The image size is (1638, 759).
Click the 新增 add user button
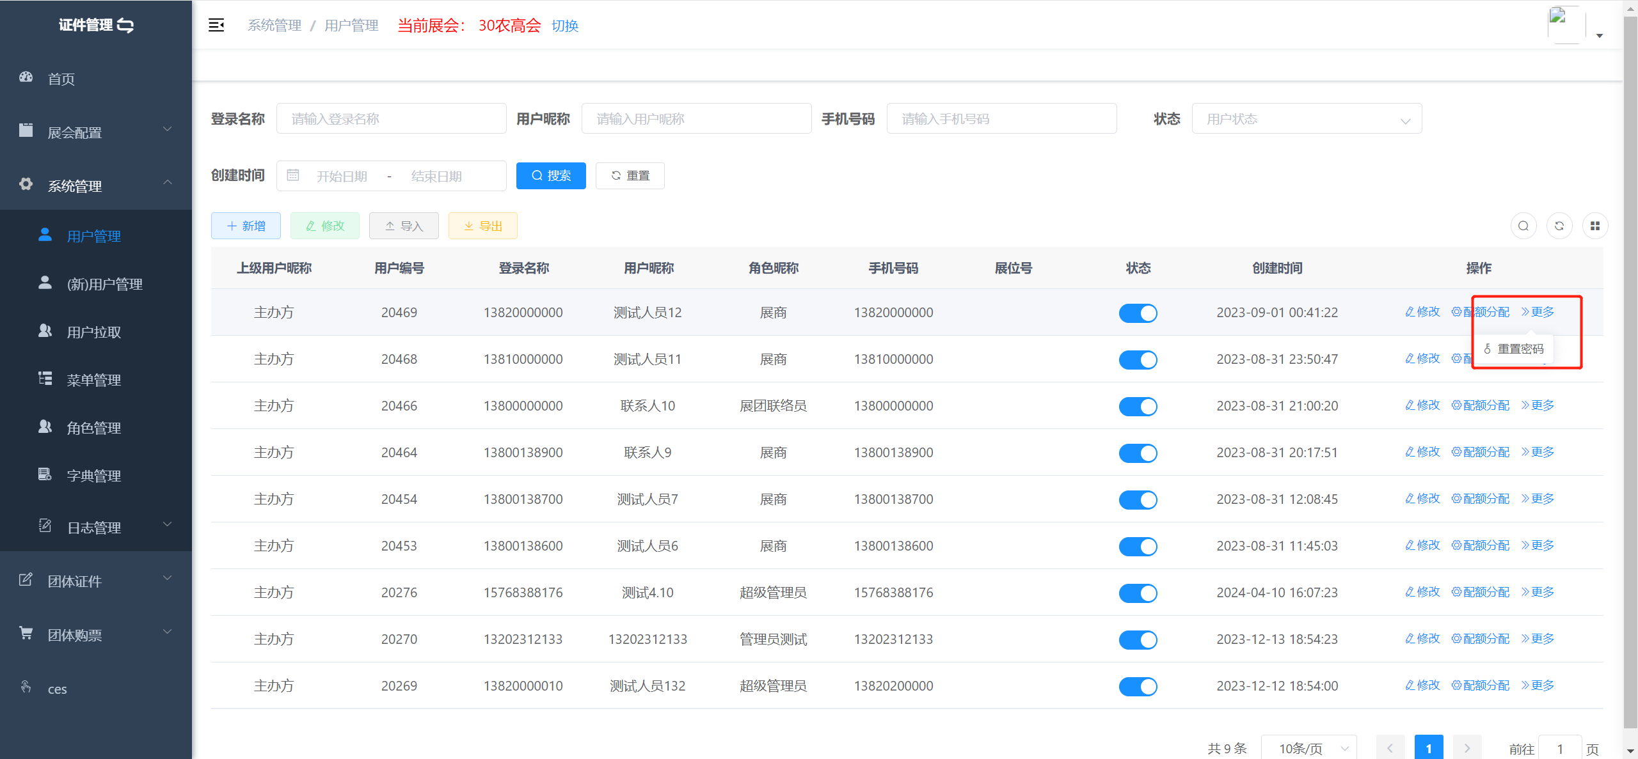pyautogui.click(x=246, y=226)
